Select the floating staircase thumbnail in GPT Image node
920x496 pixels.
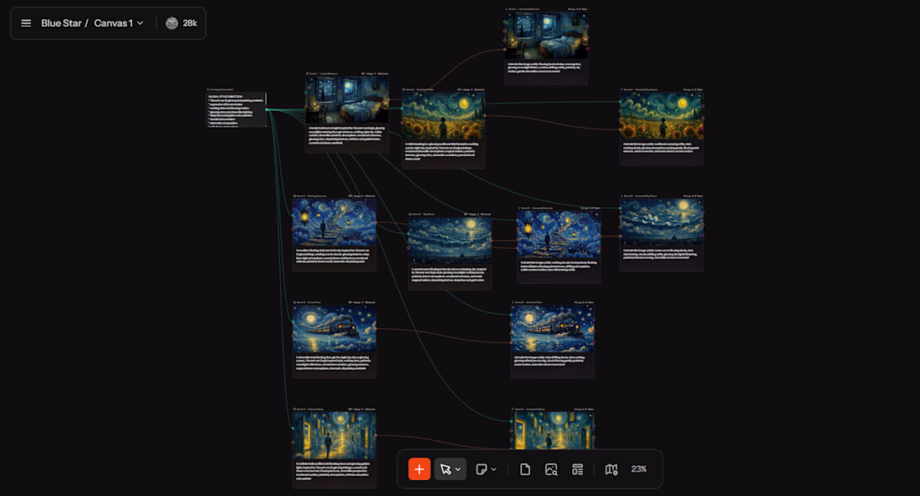(x=335, y=222)
